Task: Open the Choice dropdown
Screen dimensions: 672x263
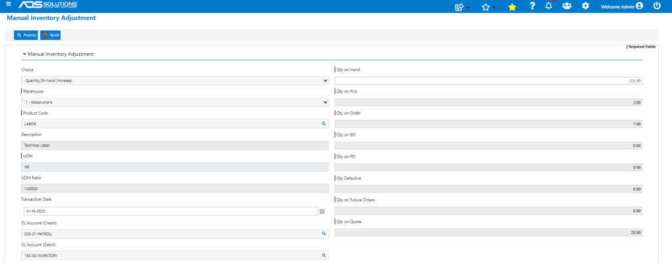Action: [x=175, y=81]
